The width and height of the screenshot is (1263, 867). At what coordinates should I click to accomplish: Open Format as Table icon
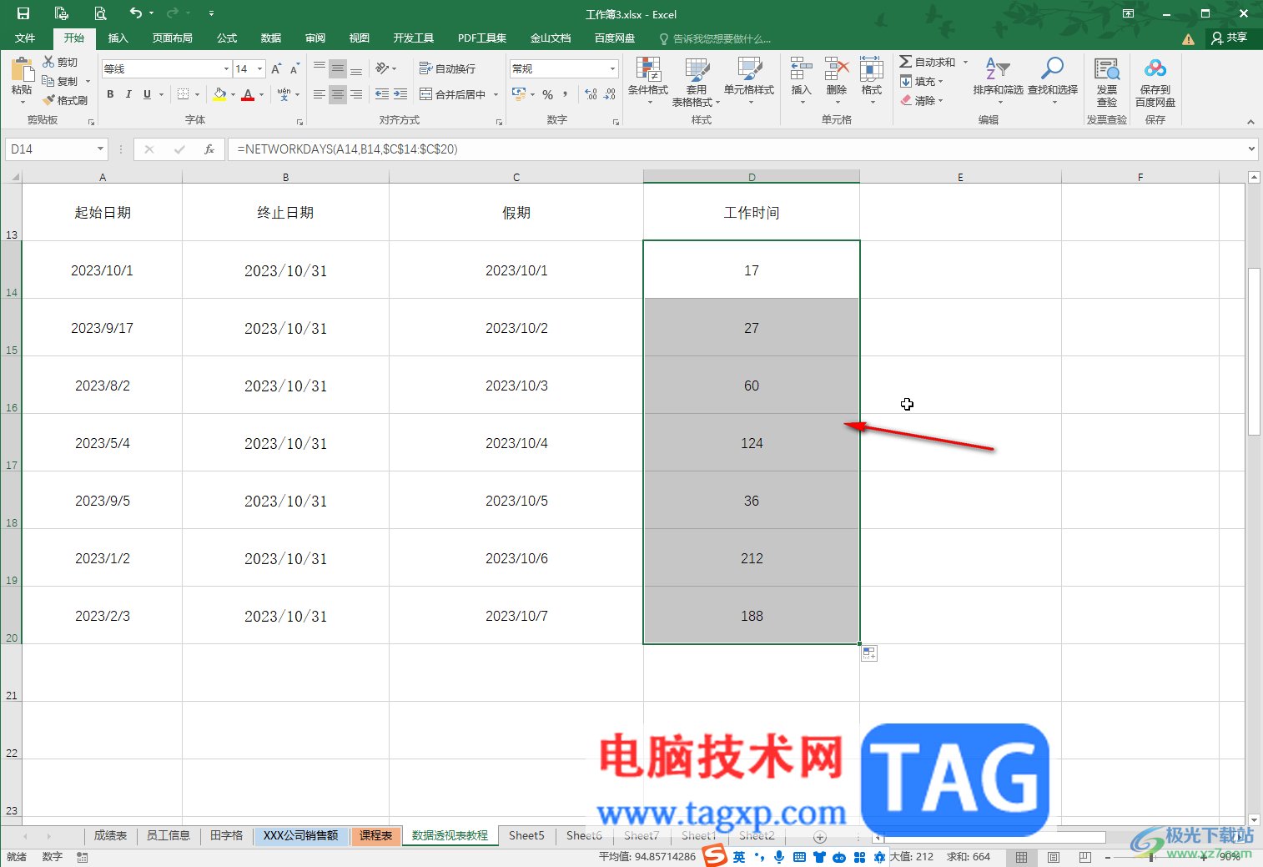[697, 69]
